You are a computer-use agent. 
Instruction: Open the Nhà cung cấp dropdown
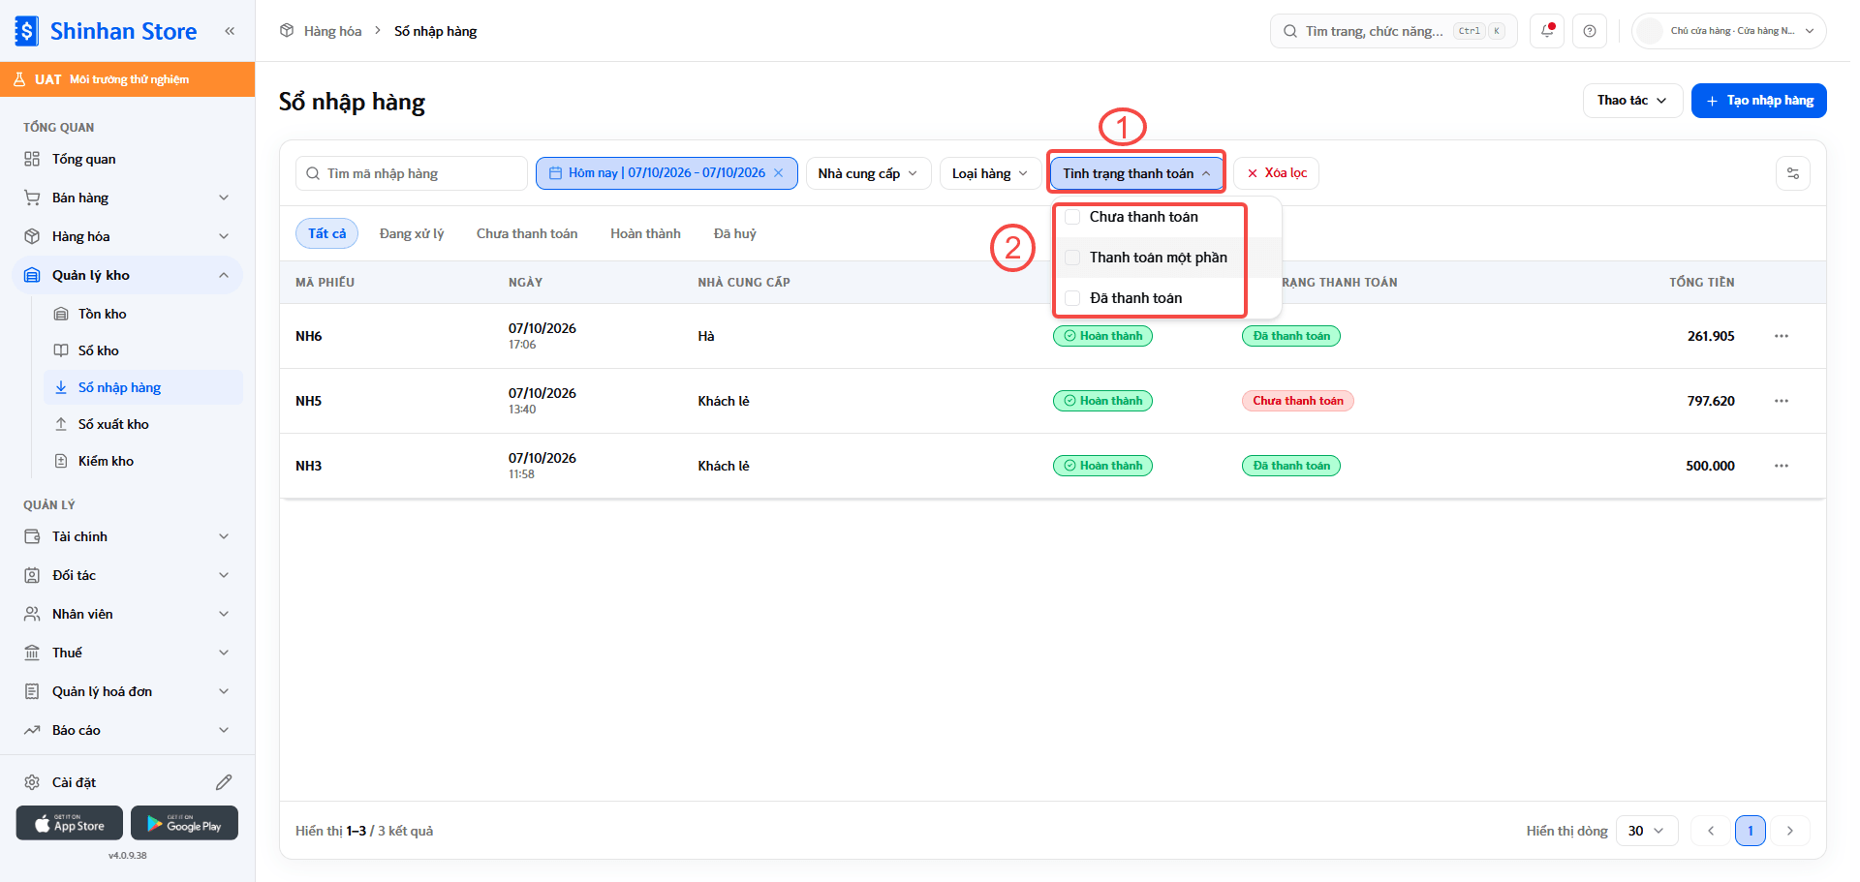point(868,173)
